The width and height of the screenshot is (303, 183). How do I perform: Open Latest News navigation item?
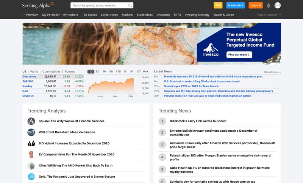109,15
